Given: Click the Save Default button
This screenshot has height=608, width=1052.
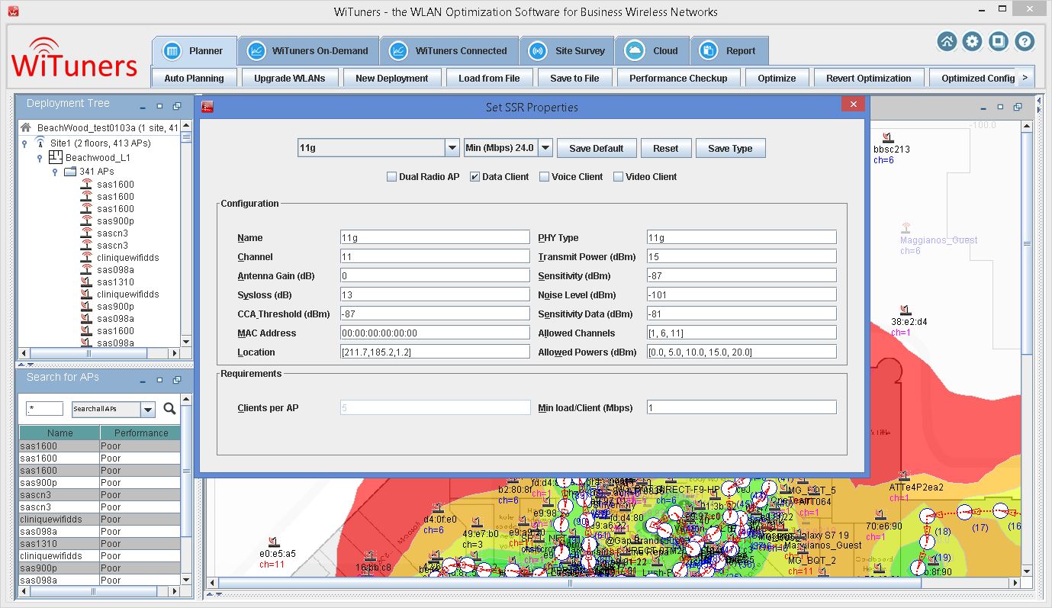Looking at the screenshot, I should tap(596, 148).
